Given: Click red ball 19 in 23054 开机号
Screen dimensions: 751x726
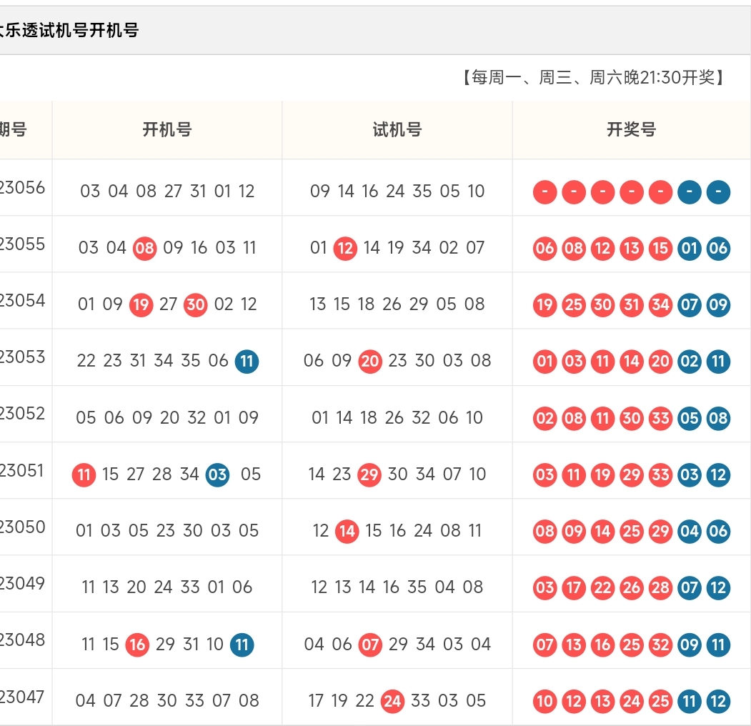Looking at the screenshot, I should click(141, 304).
